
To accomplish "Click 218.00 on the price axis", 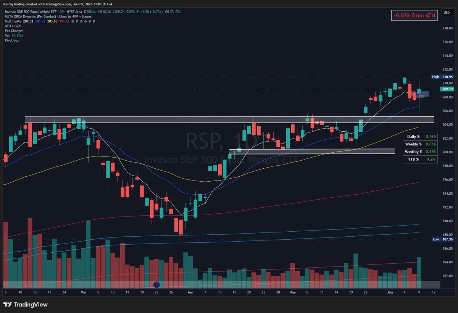I will point(448,28).
